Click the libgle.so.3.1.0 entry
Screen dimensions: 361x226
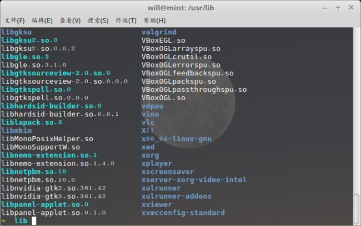[x=34, y=65]
